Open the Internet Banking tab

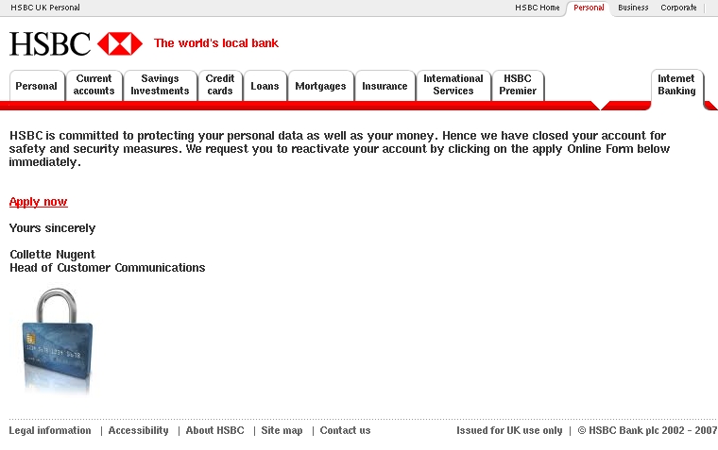[676, 85]
